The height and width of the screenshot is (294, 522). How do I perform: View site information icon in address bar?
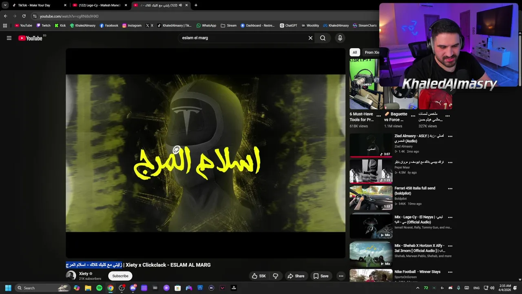35,16
